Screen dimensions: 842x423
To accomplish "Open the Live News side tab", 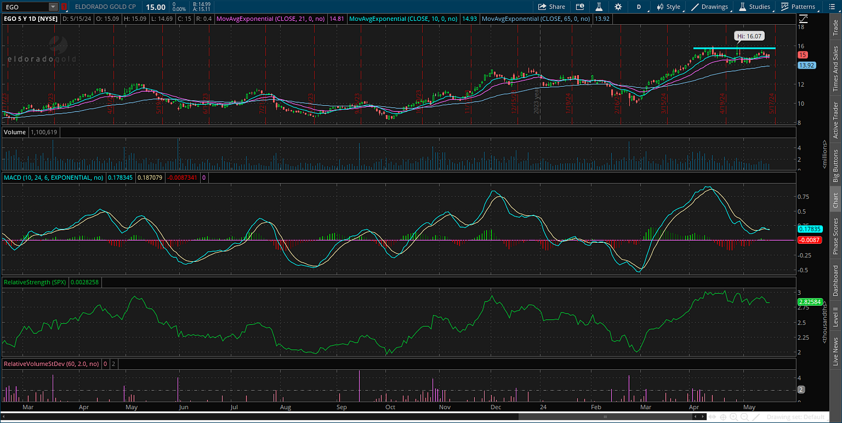I will click(x=835, y=351).
